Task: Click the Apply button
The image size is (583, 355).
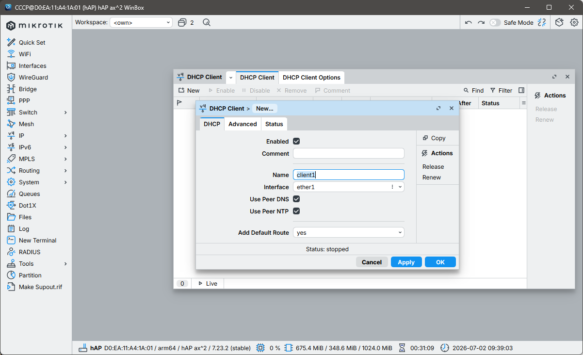Action: tap(406, 262)
